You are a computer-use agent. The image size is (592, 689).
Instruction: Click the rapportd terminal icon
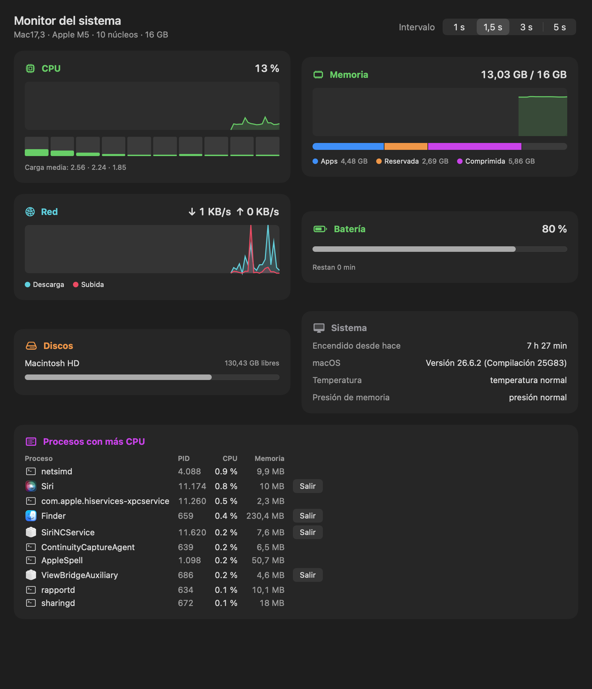point(31,590)
